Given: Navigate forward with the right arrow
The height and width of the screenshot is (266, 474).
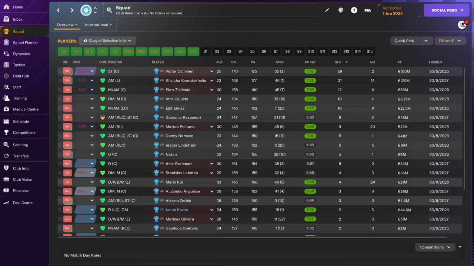Looking at the screenshot, I should coord(72,10).
